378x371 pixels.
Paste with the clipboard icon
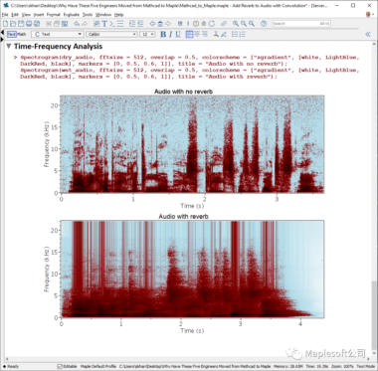(65, 24)
